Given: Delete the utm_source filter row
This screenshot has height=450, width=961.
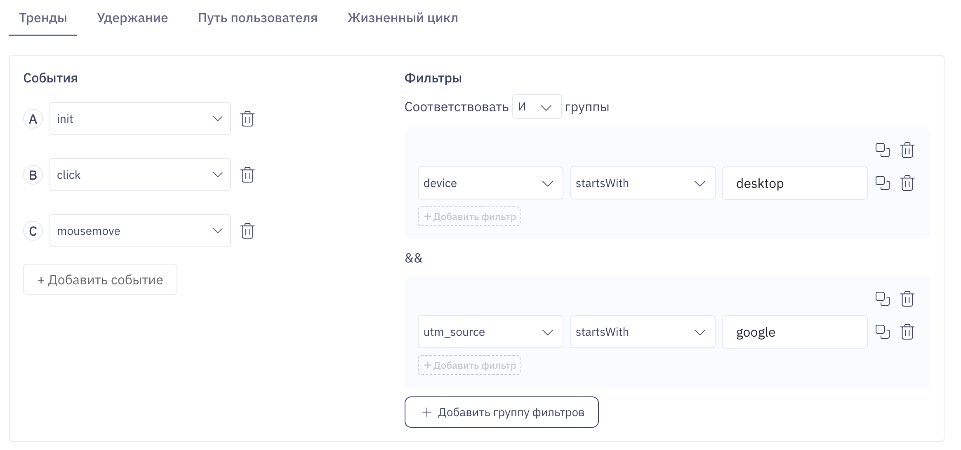Looking at the screenshot, I should [908, 332].
